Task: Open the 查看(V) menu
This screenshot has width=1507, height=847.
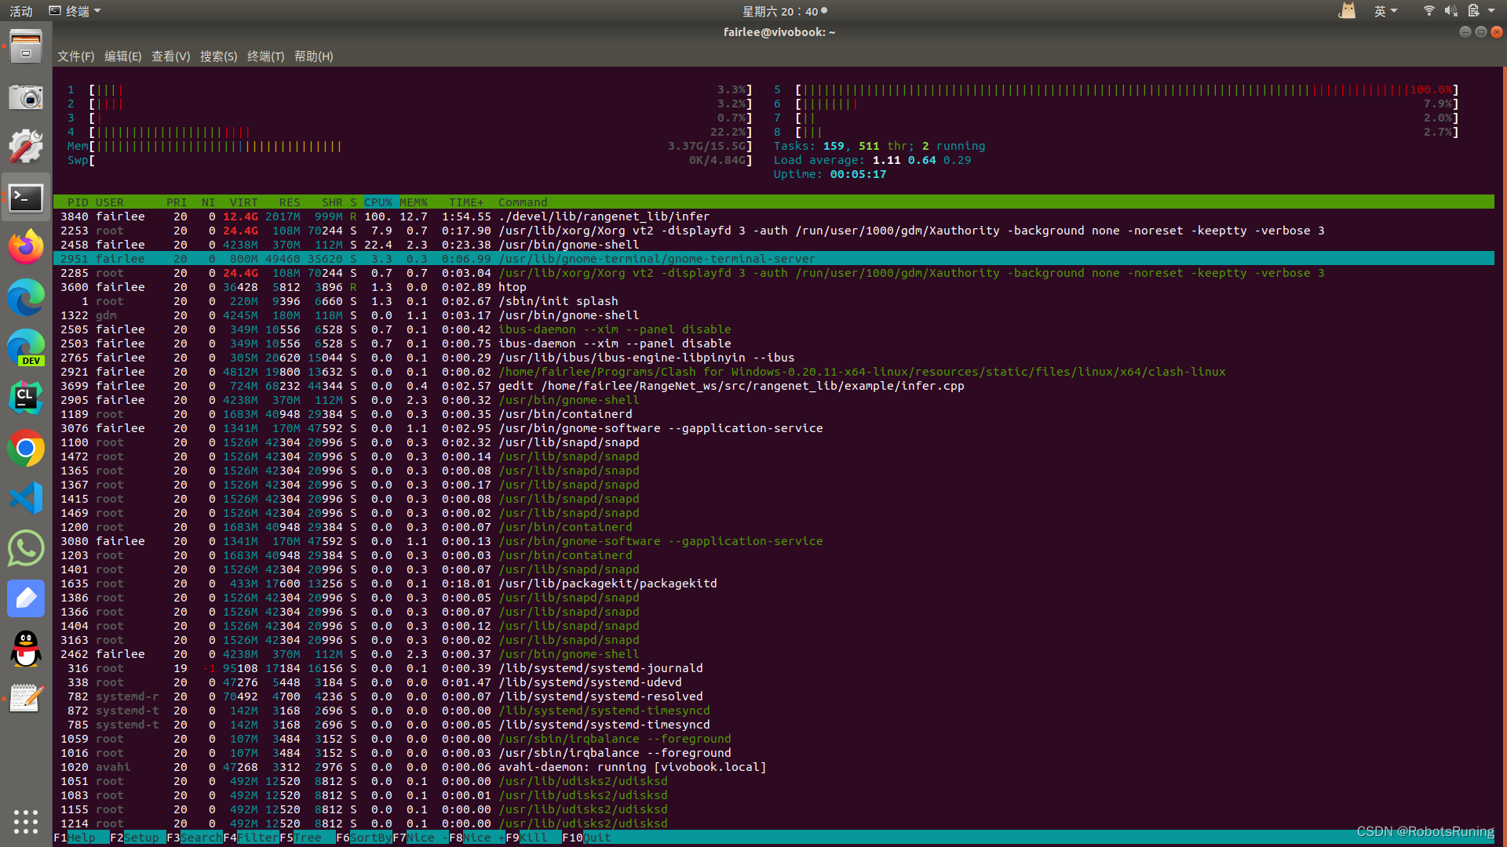Action: pyautogui.click(x=170, y=56)
